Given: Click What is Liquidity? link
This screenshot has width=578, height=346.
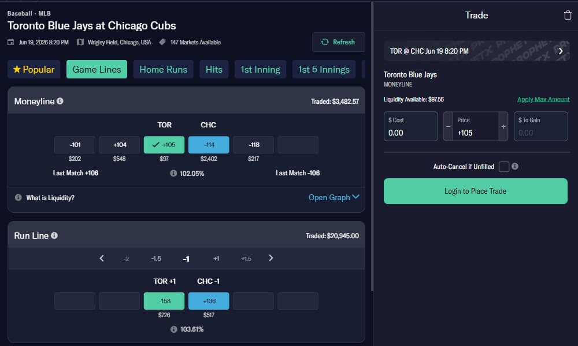Looking at the screenshot, I should [50, 197].
